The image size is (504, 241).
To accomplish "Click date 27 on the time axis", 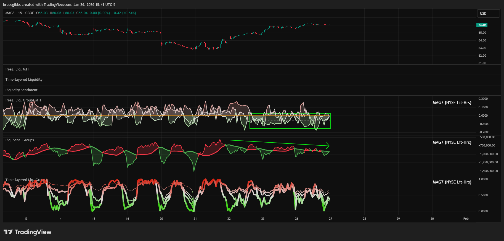I will (x=330, y=219).
